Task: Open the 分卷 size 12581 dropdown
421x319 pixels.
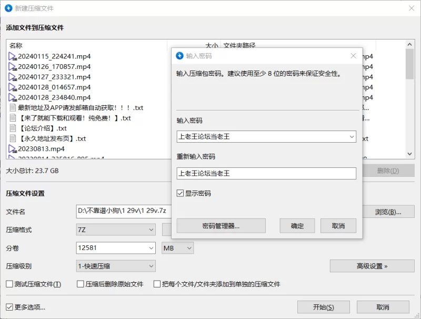Action: click(151, 248)
